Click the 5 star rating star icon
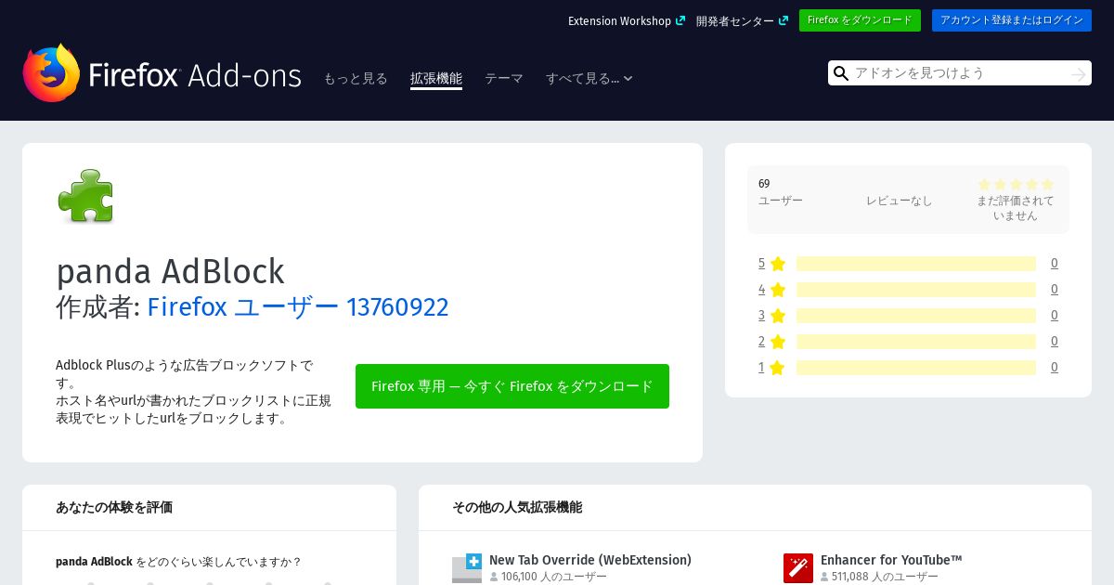 (x=778, y=264)
